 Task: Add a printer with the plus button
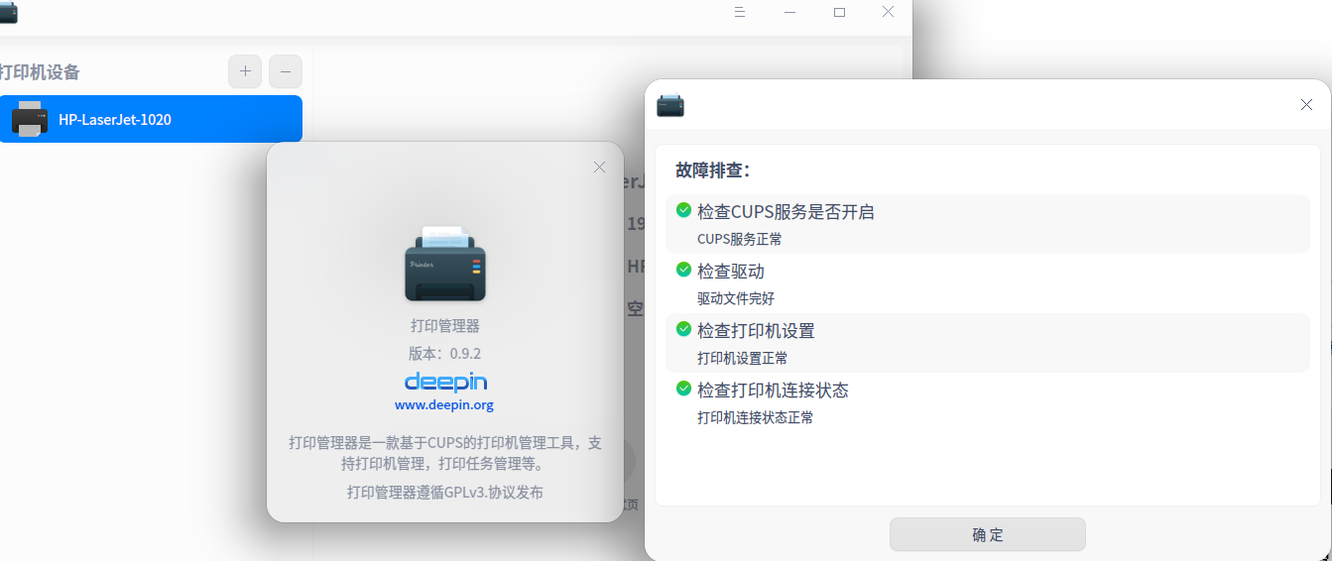coord(245,71)
